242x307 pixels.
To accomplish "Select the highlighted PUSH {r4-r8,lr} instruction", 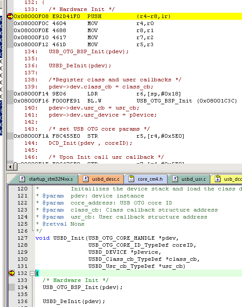I will [128, 16].
